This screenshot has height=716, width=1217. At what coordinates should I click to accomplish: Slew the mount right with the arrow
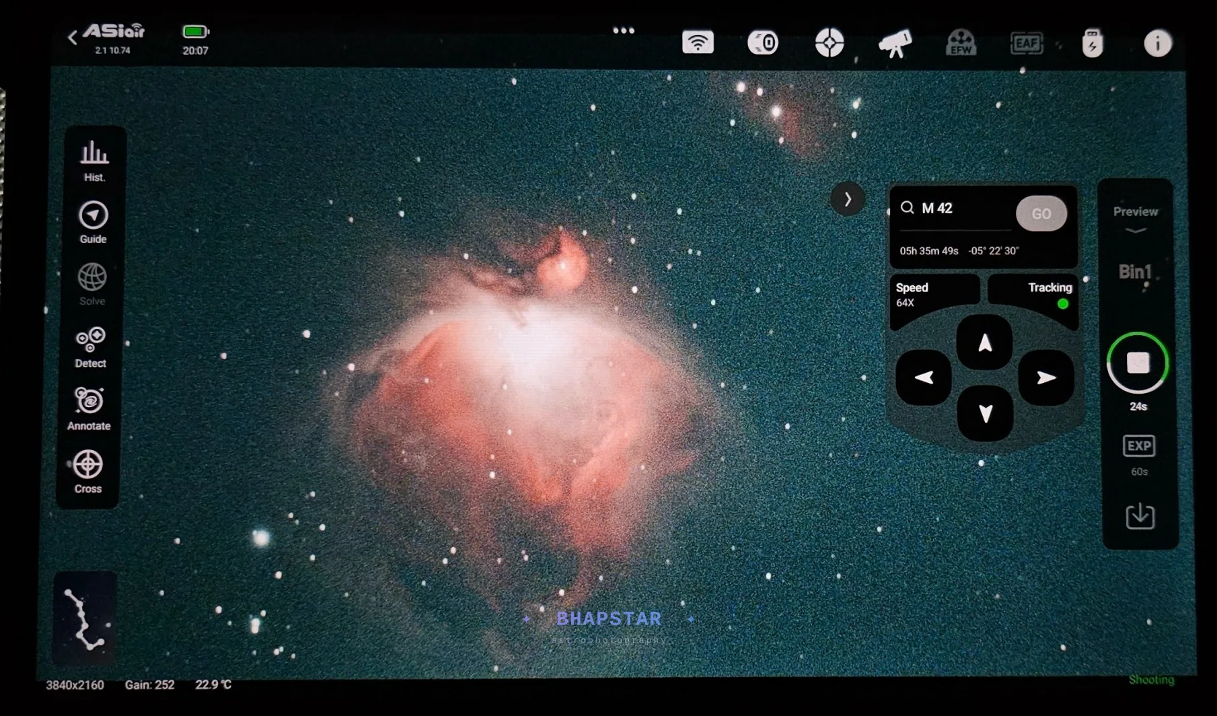1046,378
